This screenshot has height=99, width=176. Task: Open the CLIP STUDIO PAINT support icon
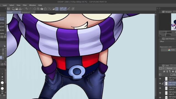(x=73, y=9)
